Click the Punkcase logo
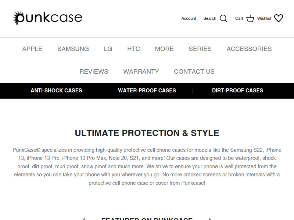Screen dimensions: 294x220 [x=48, y=17]
